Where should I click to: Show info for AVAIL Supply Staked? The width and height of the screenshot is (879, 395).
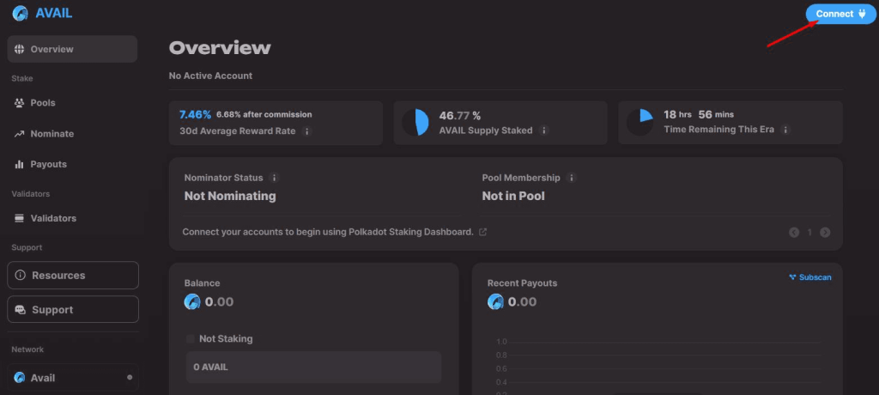click(x=543, y=131)
